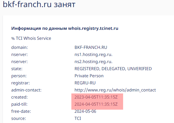
Task: Click the 'created:' field label
Action: coord(19,97)
